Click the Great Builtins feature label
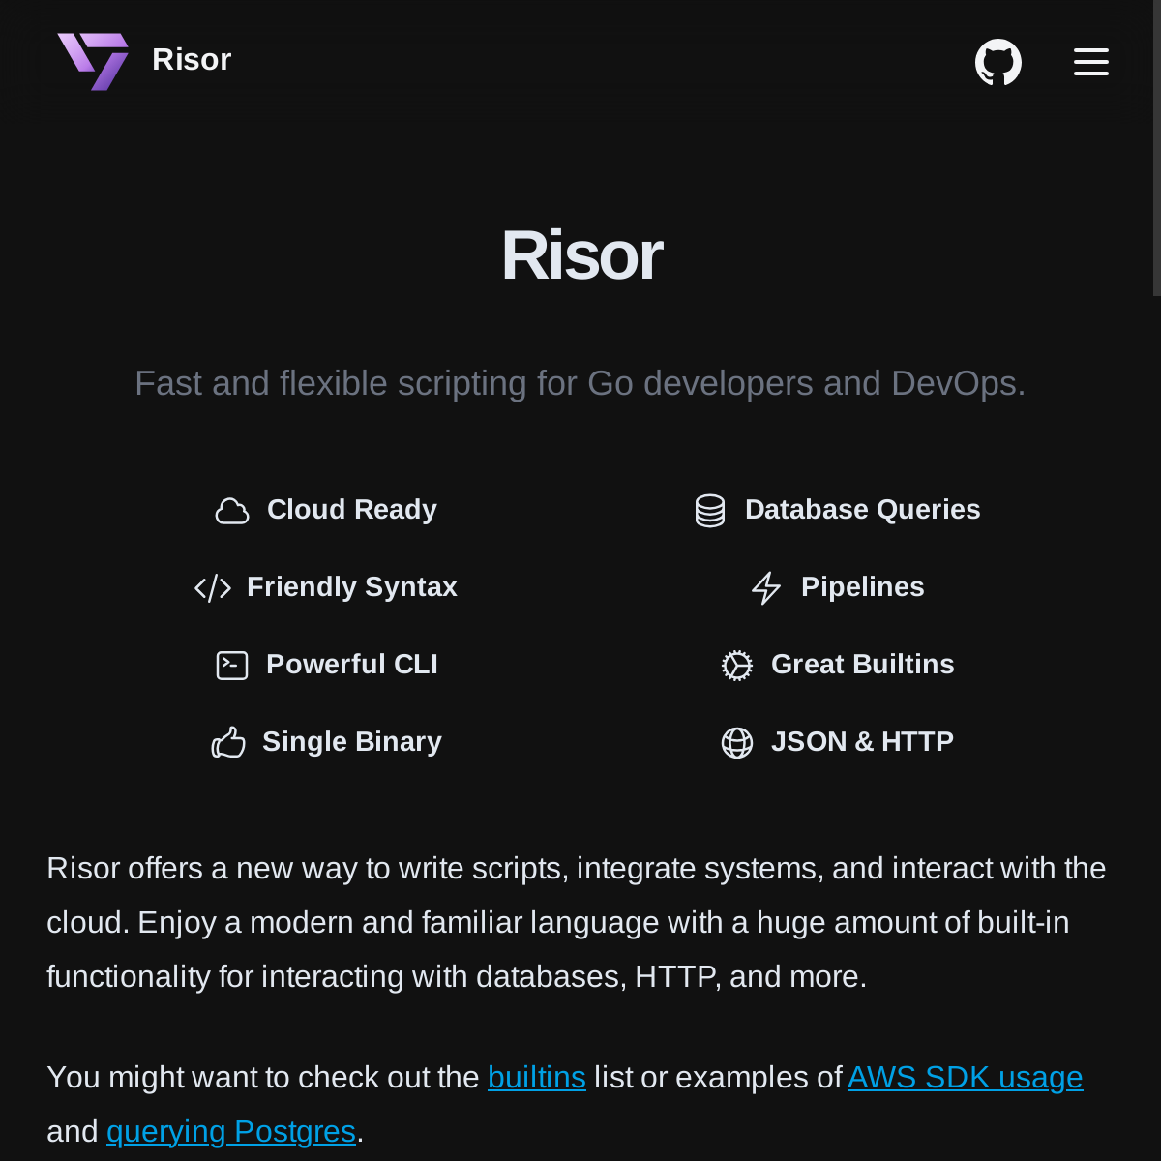The height and width of the screenshot is (1161, 1161). (863, 665)
